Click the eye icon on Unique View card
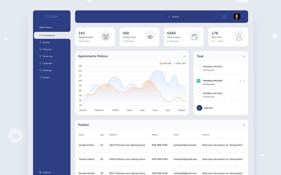Screen dimensions: 281x175 point(150,37)
